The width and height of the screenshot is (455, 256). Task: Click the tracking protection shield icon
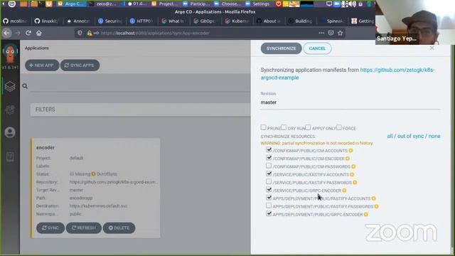pyautogui.click(x=80, y=33)
